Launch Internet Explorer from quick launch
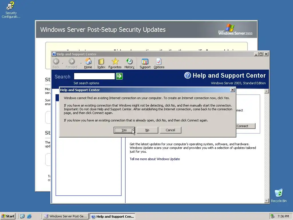The width and height of the screenshot is (293, 220). point(29,216)
